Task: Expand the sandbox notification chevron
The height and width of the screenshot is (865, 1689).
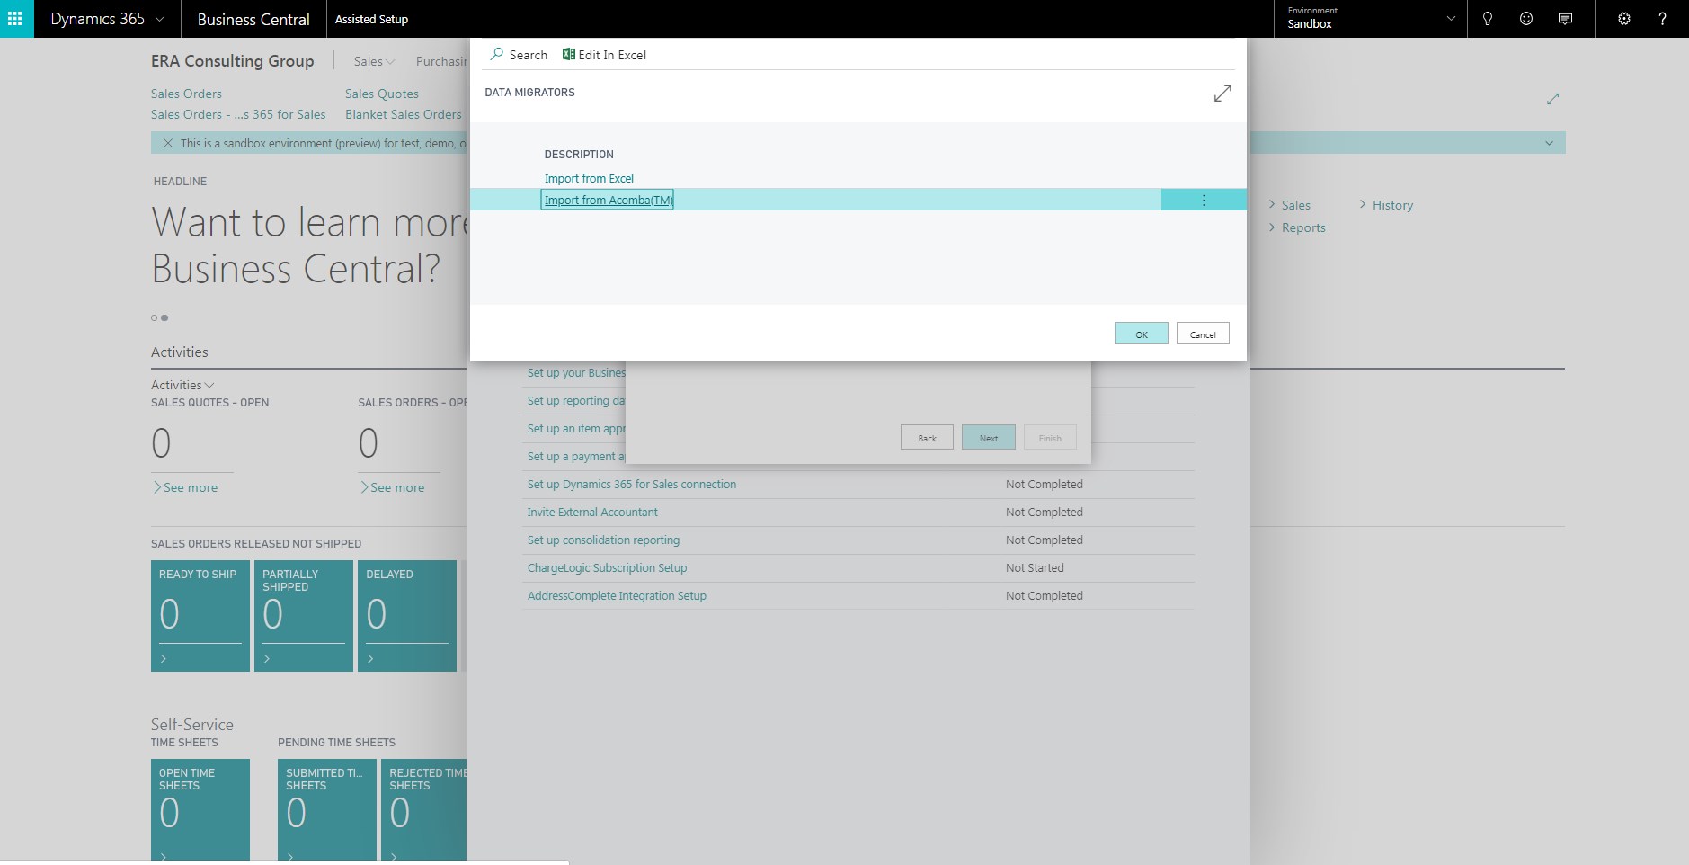Action: point(1549,143)
